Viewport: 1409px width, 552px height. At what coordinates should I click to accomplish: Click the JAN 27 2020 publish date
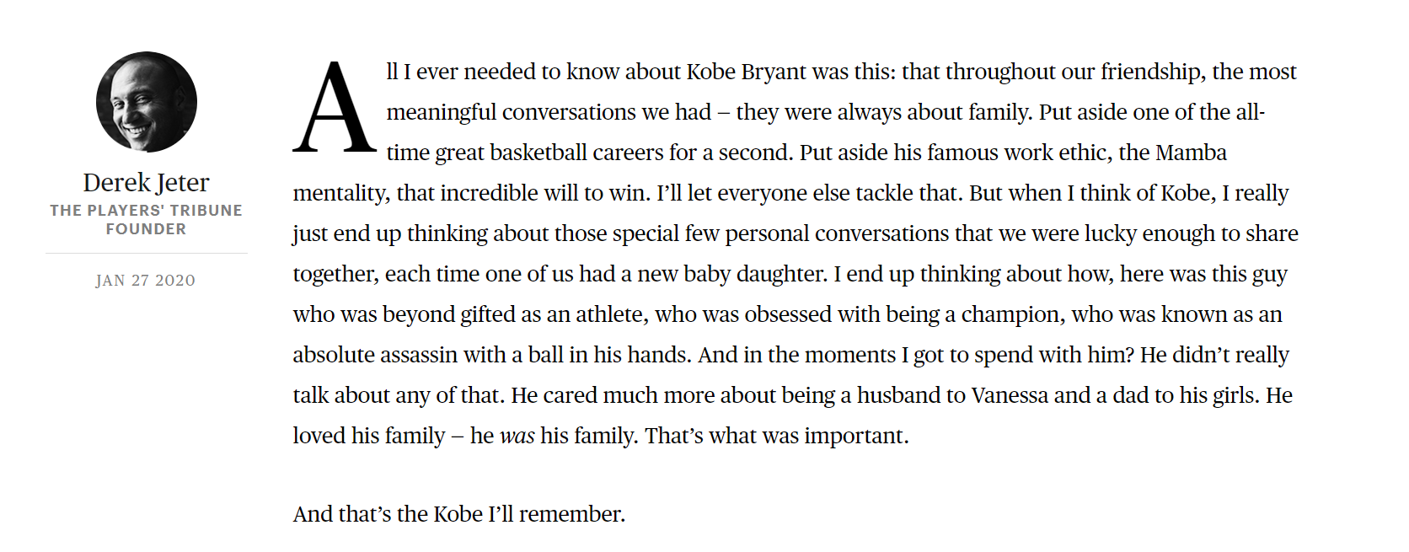tap(146, 281)
